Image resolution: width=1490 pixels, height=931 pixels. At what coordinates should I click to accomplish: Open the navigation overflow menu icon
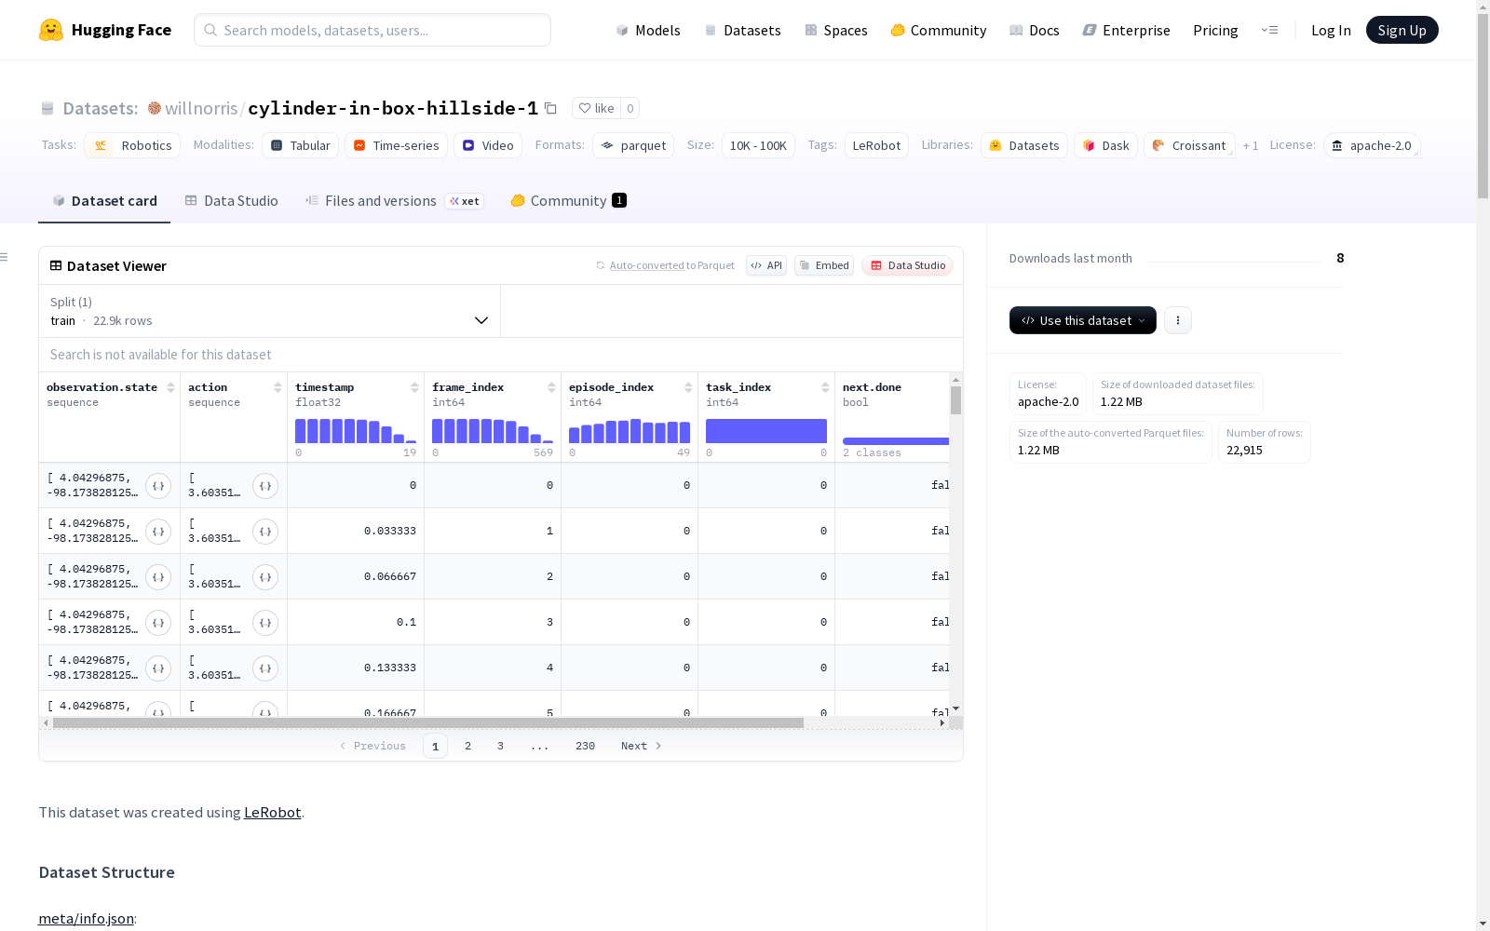(1269, 30)
